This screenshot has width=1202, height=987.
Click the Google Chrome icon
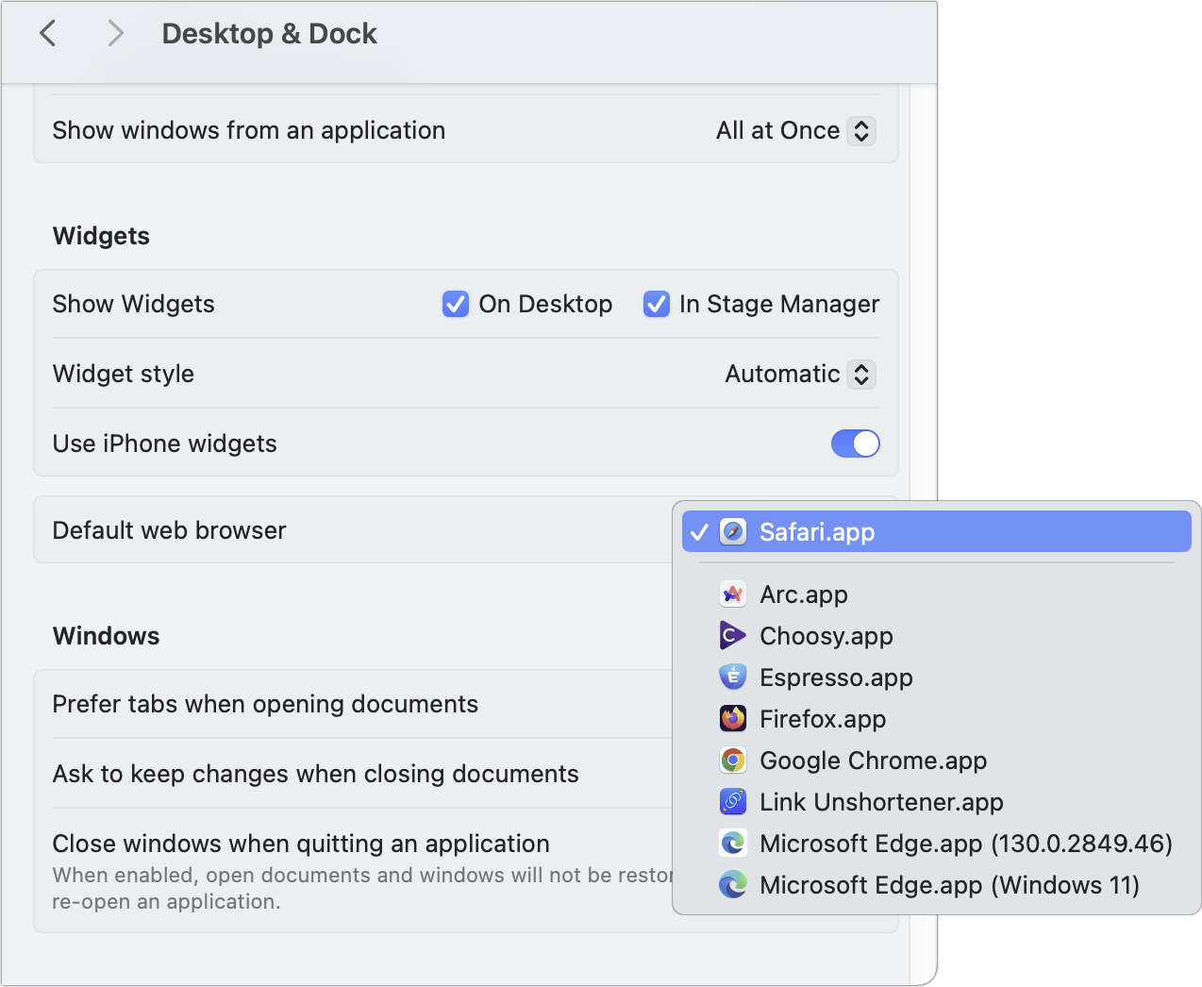click(733, 761)
